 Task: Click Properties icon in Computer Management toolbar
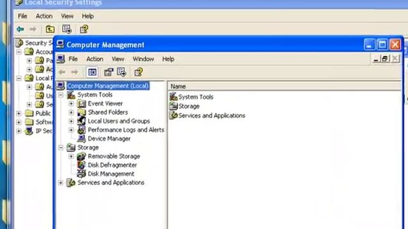[108, 72]
